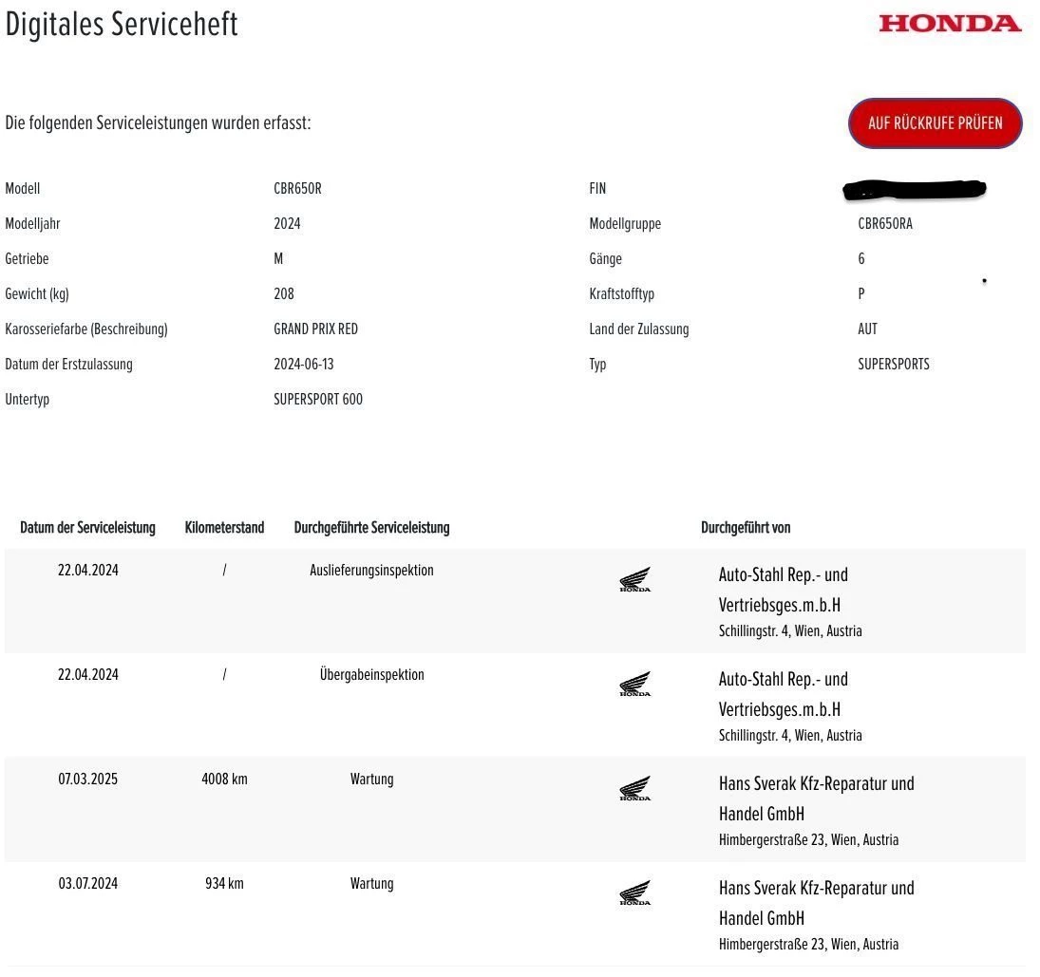
Task: Click the Wartung entry at 4008 km
Action: [371, 780]
